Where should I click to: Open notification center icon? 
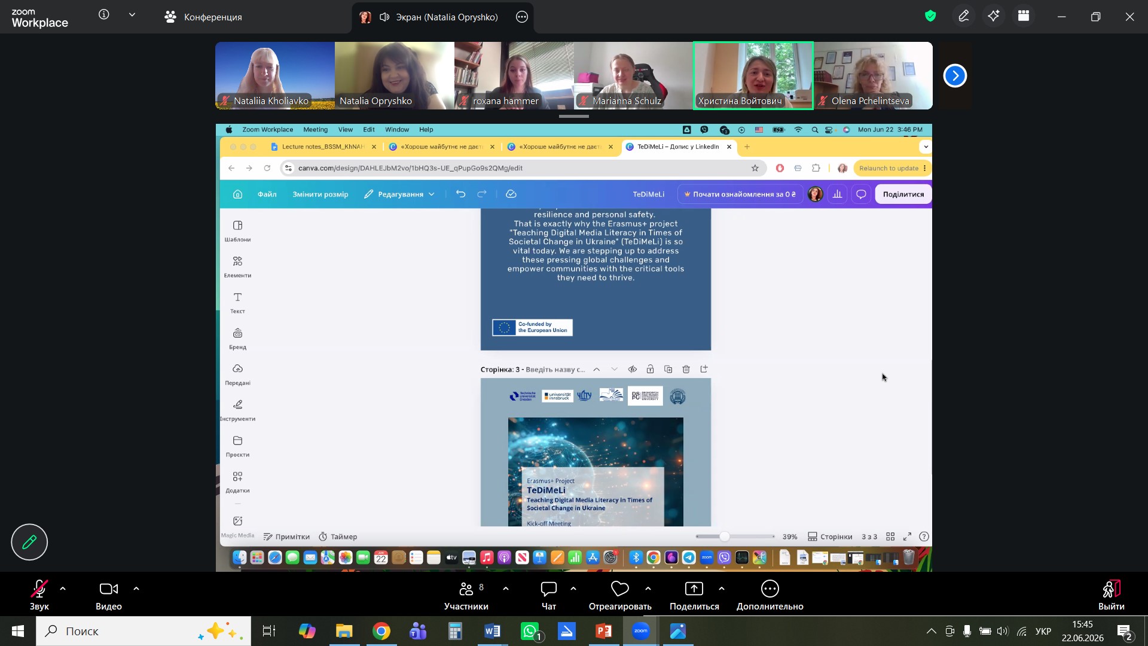coord(1124,632)
